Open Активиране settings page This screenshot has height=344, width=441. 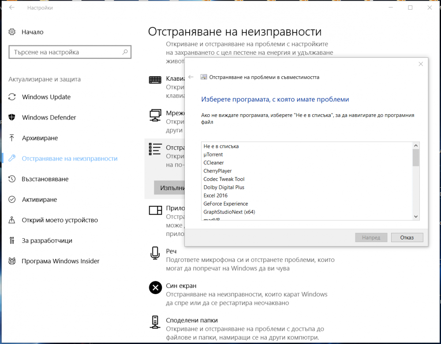[39, 199]
